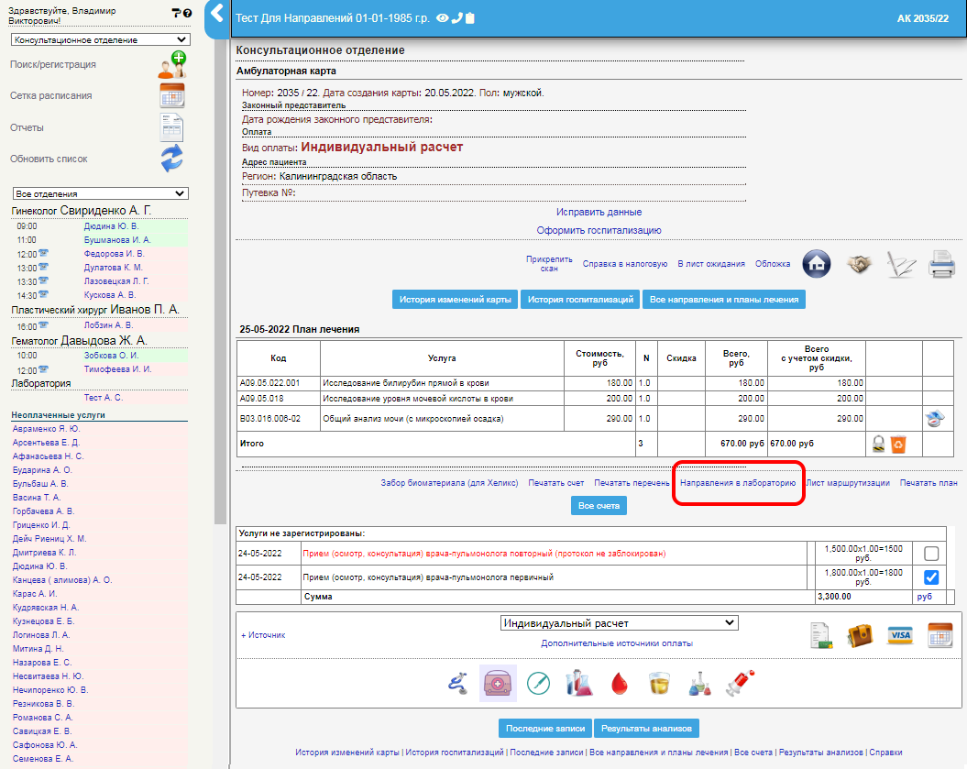Click the orange trash bin icon
Screen dimensions: 967x769
pyautogui.click(x=898, y=445)
